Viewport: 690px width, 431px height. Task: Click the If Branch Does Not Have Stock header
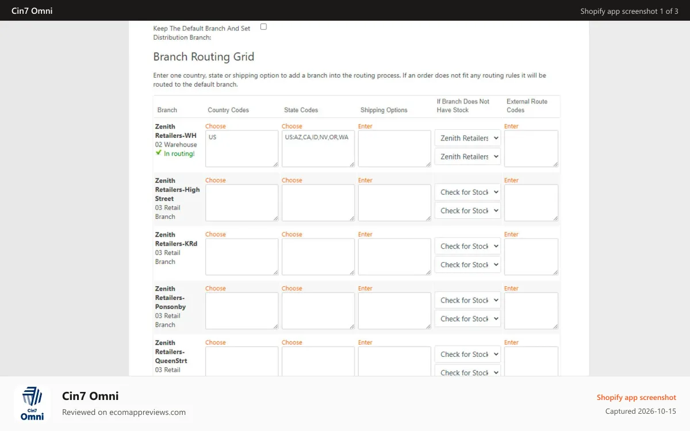point(463,106)
